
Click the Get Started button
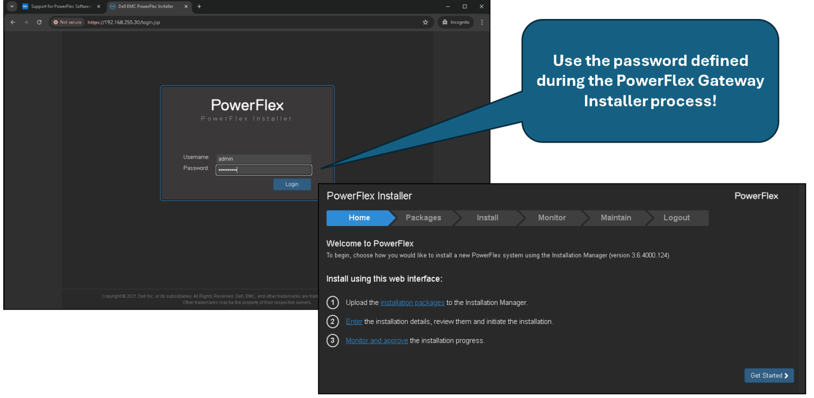[769, 375]
